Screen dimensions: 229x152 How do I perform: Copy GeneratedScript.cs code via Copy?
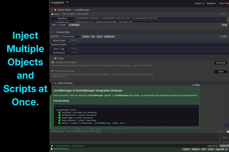click(x=211, y=149)
